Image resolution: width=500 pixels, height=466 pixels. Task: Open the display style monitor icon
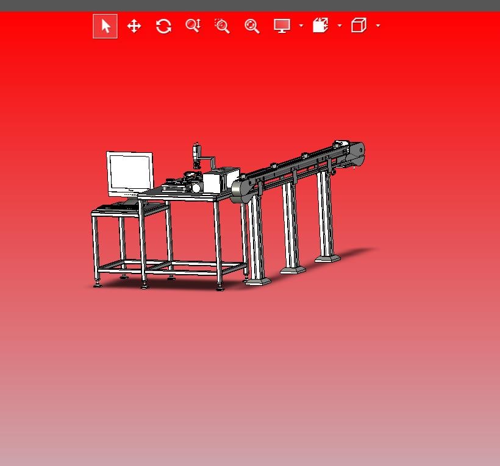[x=282, y=26]
